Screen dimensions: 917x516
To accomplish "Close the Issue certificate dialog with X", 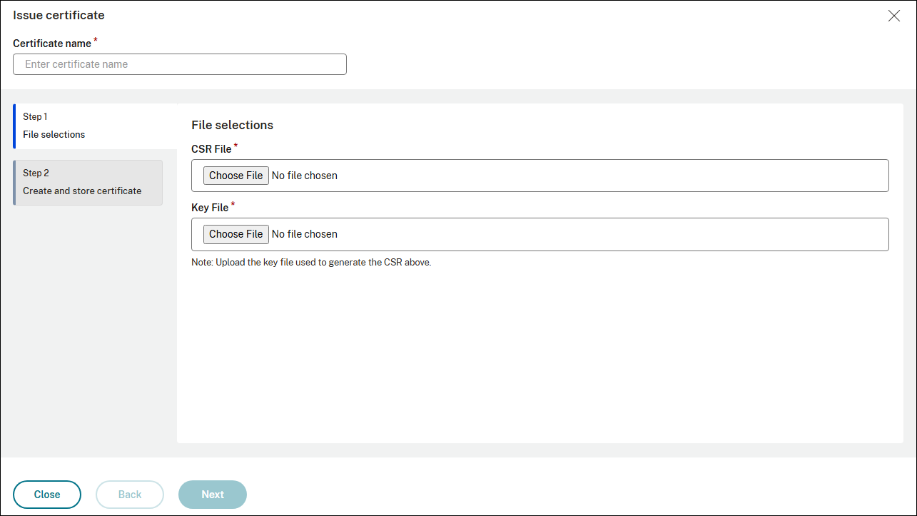I will [893, 16].
